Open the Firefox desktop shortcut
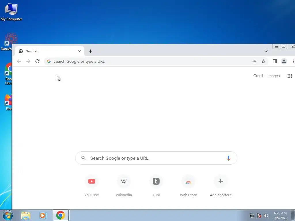Image resolution: width=295 pixels, height=221 pixels. pos(8,102)
